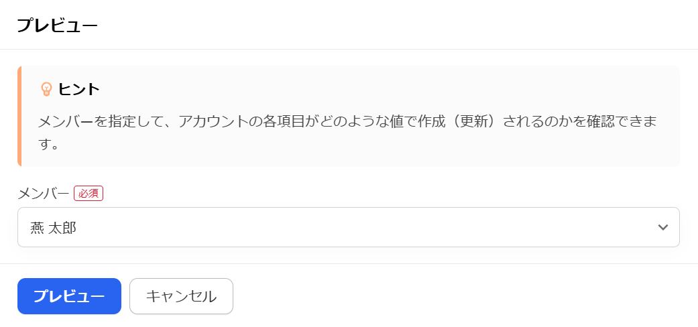Click the ヒント heading text
Viewport: 698px width, 327px height.
(x=79, y=89)
